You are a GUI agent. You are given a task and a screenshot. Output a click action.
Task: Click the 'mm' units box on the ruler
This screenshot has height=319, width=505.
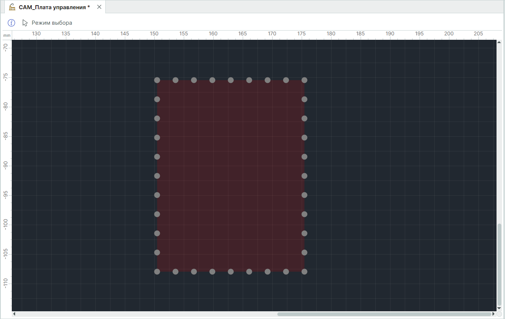(x=7, y=35)
